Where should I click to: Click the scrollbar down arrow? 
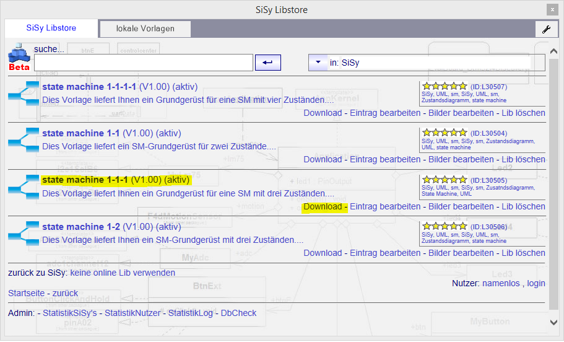click(554, 322)
